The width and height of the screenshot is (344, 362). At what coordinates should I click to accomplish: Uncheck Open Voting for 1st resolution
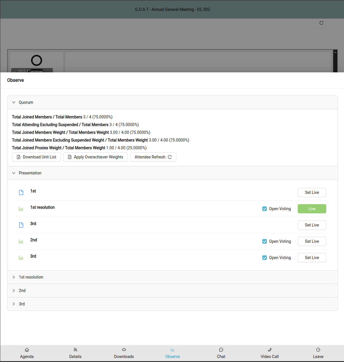tap(265, 209)
